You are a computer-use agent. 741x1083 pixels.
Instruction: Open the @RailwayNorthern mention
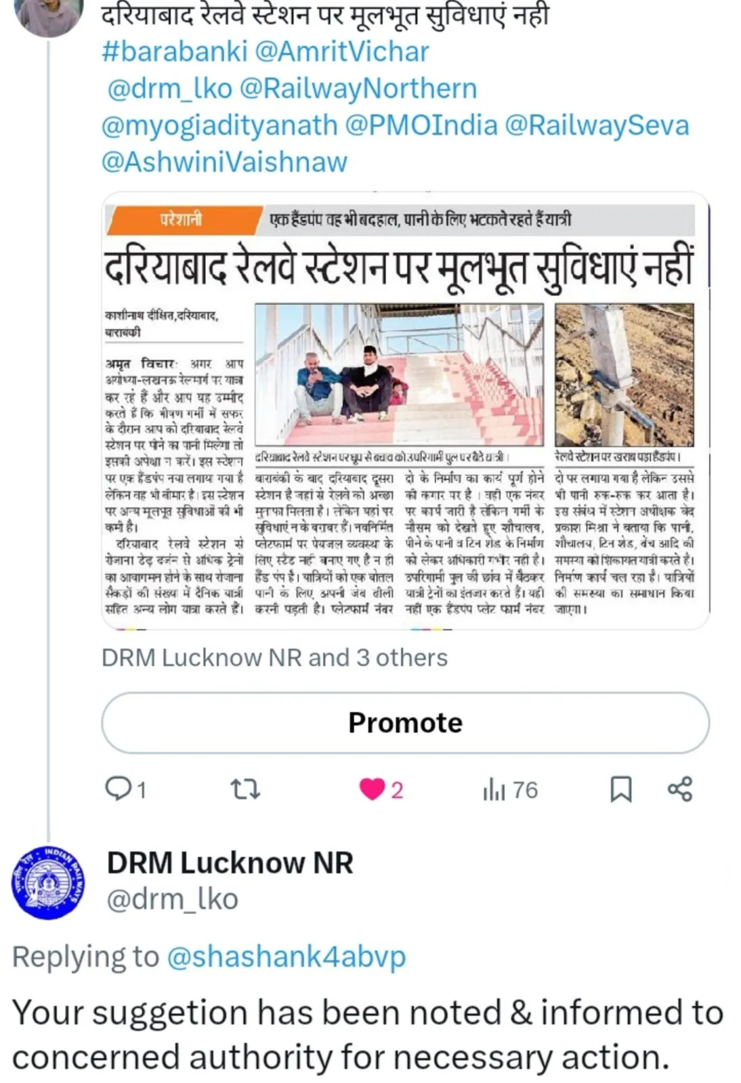[x=358, y=89]
